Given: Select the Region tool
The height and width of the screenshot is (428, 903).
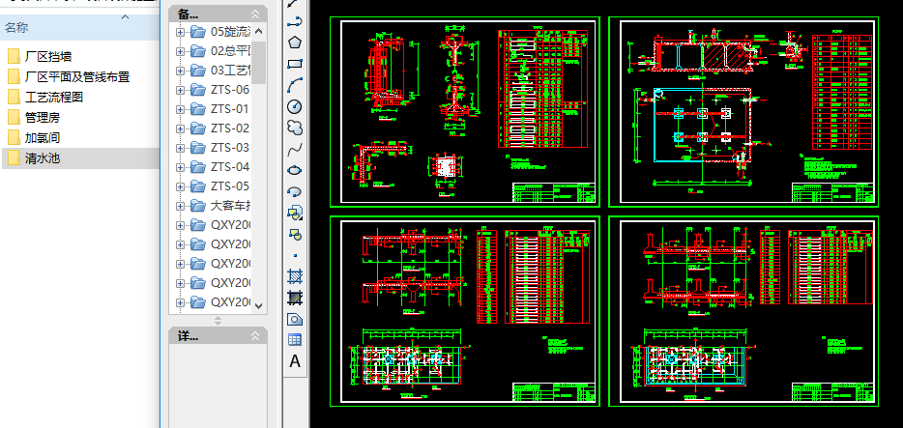Looking at the screenshot, I should pos(295,319).
